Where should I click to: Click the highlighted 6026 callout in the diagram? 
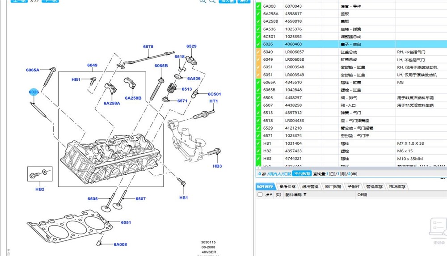(34, 92)
